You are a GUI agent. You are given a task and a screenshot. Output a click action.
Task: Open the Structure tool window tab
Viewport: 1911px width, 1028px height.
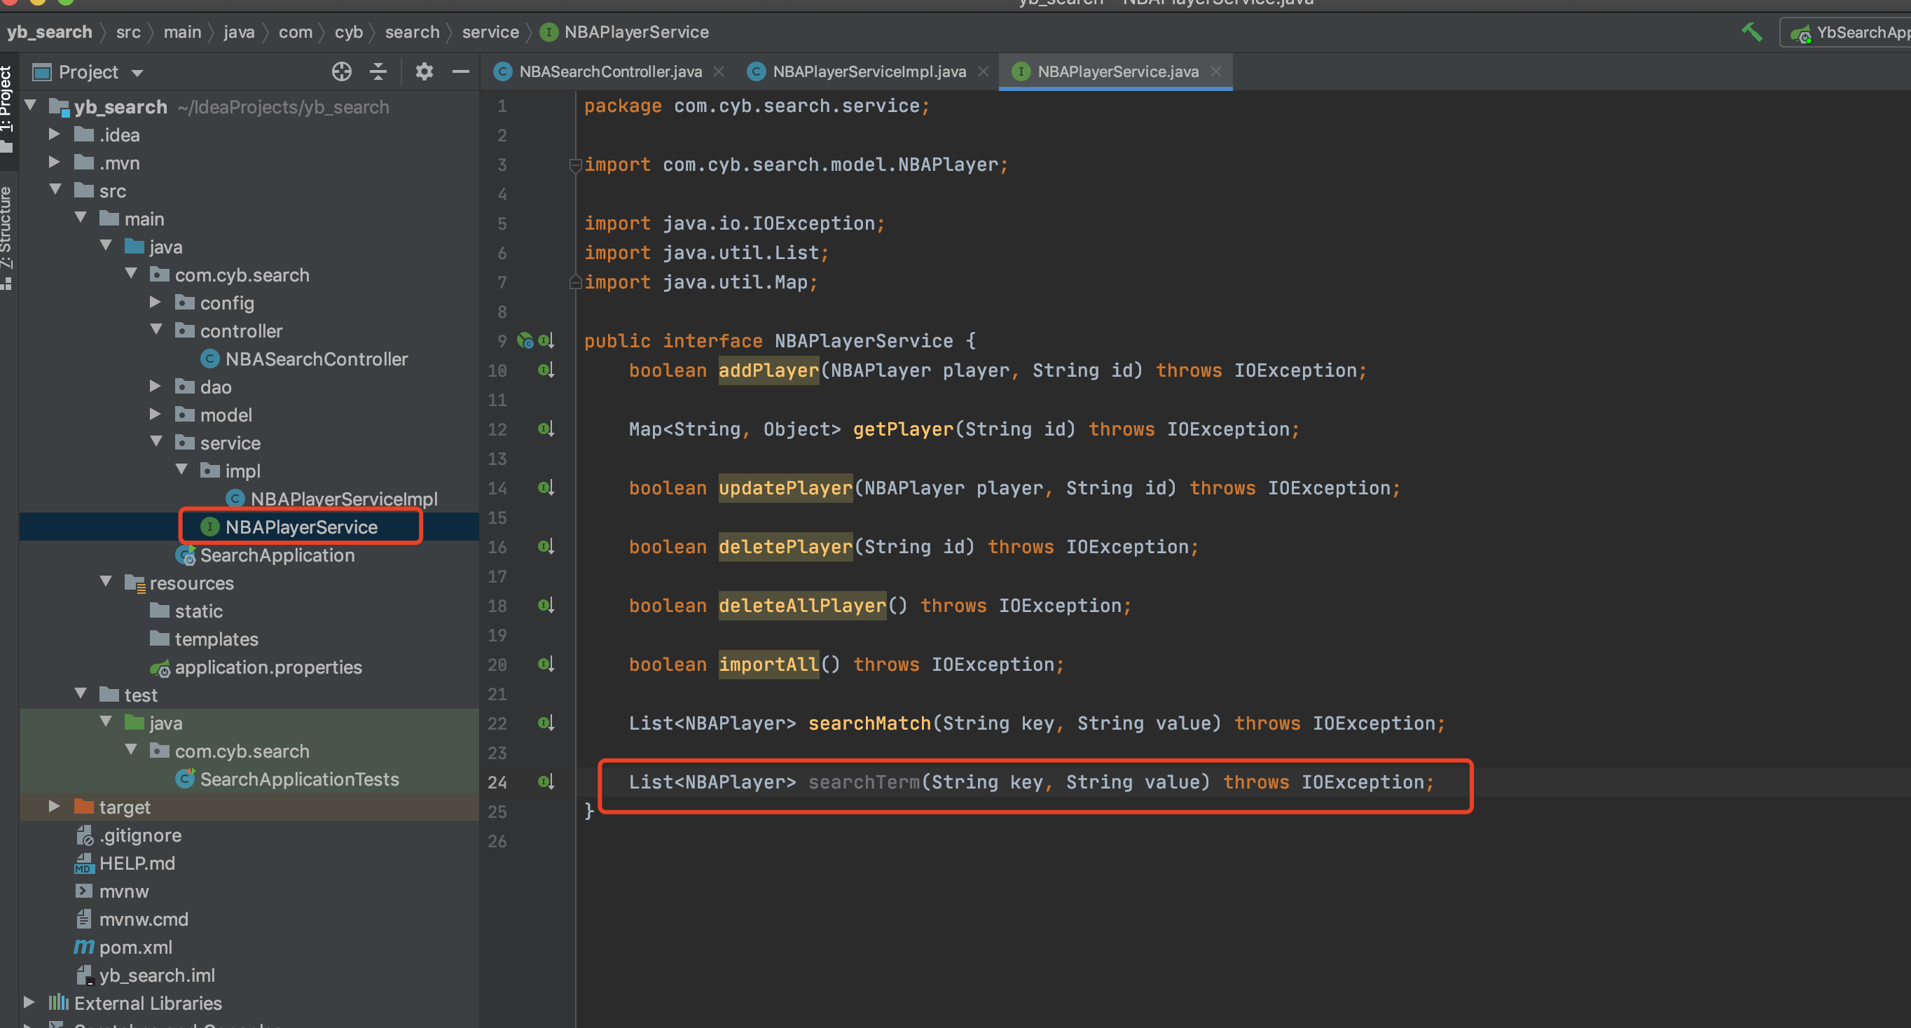[x=8, y=237]
